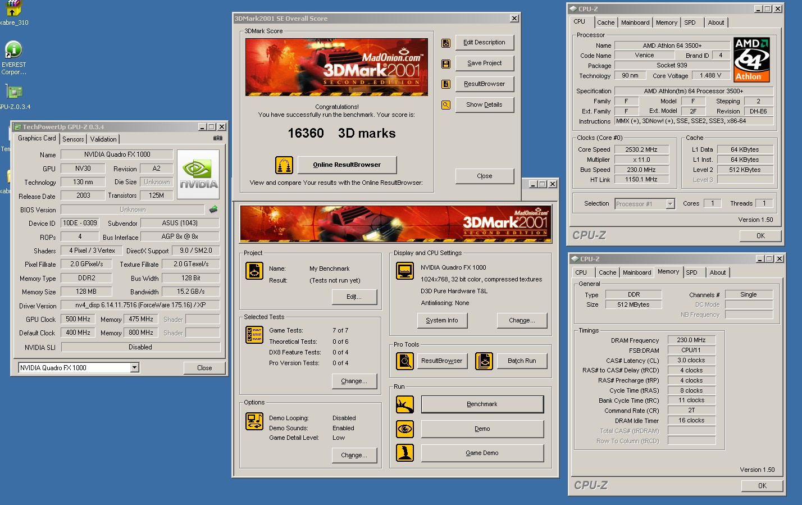
Task: Open the EVEREST Corporate desktop shortcut
Action: (13, 58)
